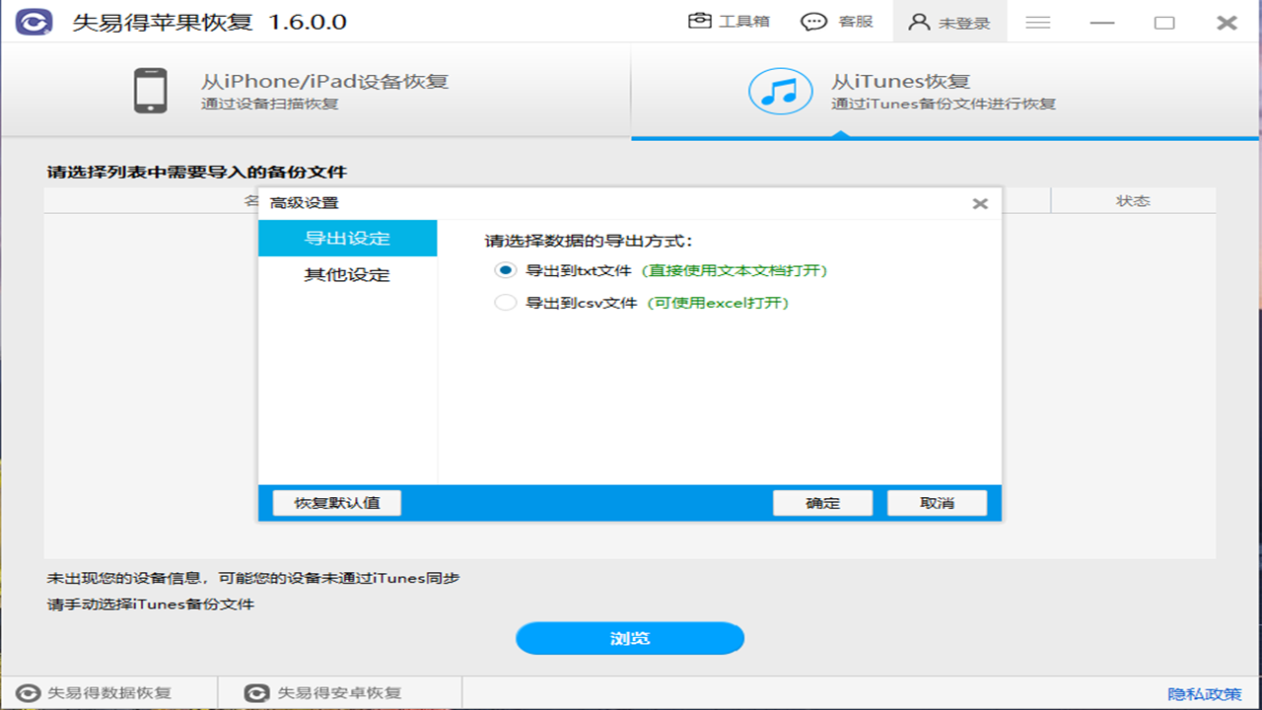Select 导出到txt文件 radio button

(506, 270)
